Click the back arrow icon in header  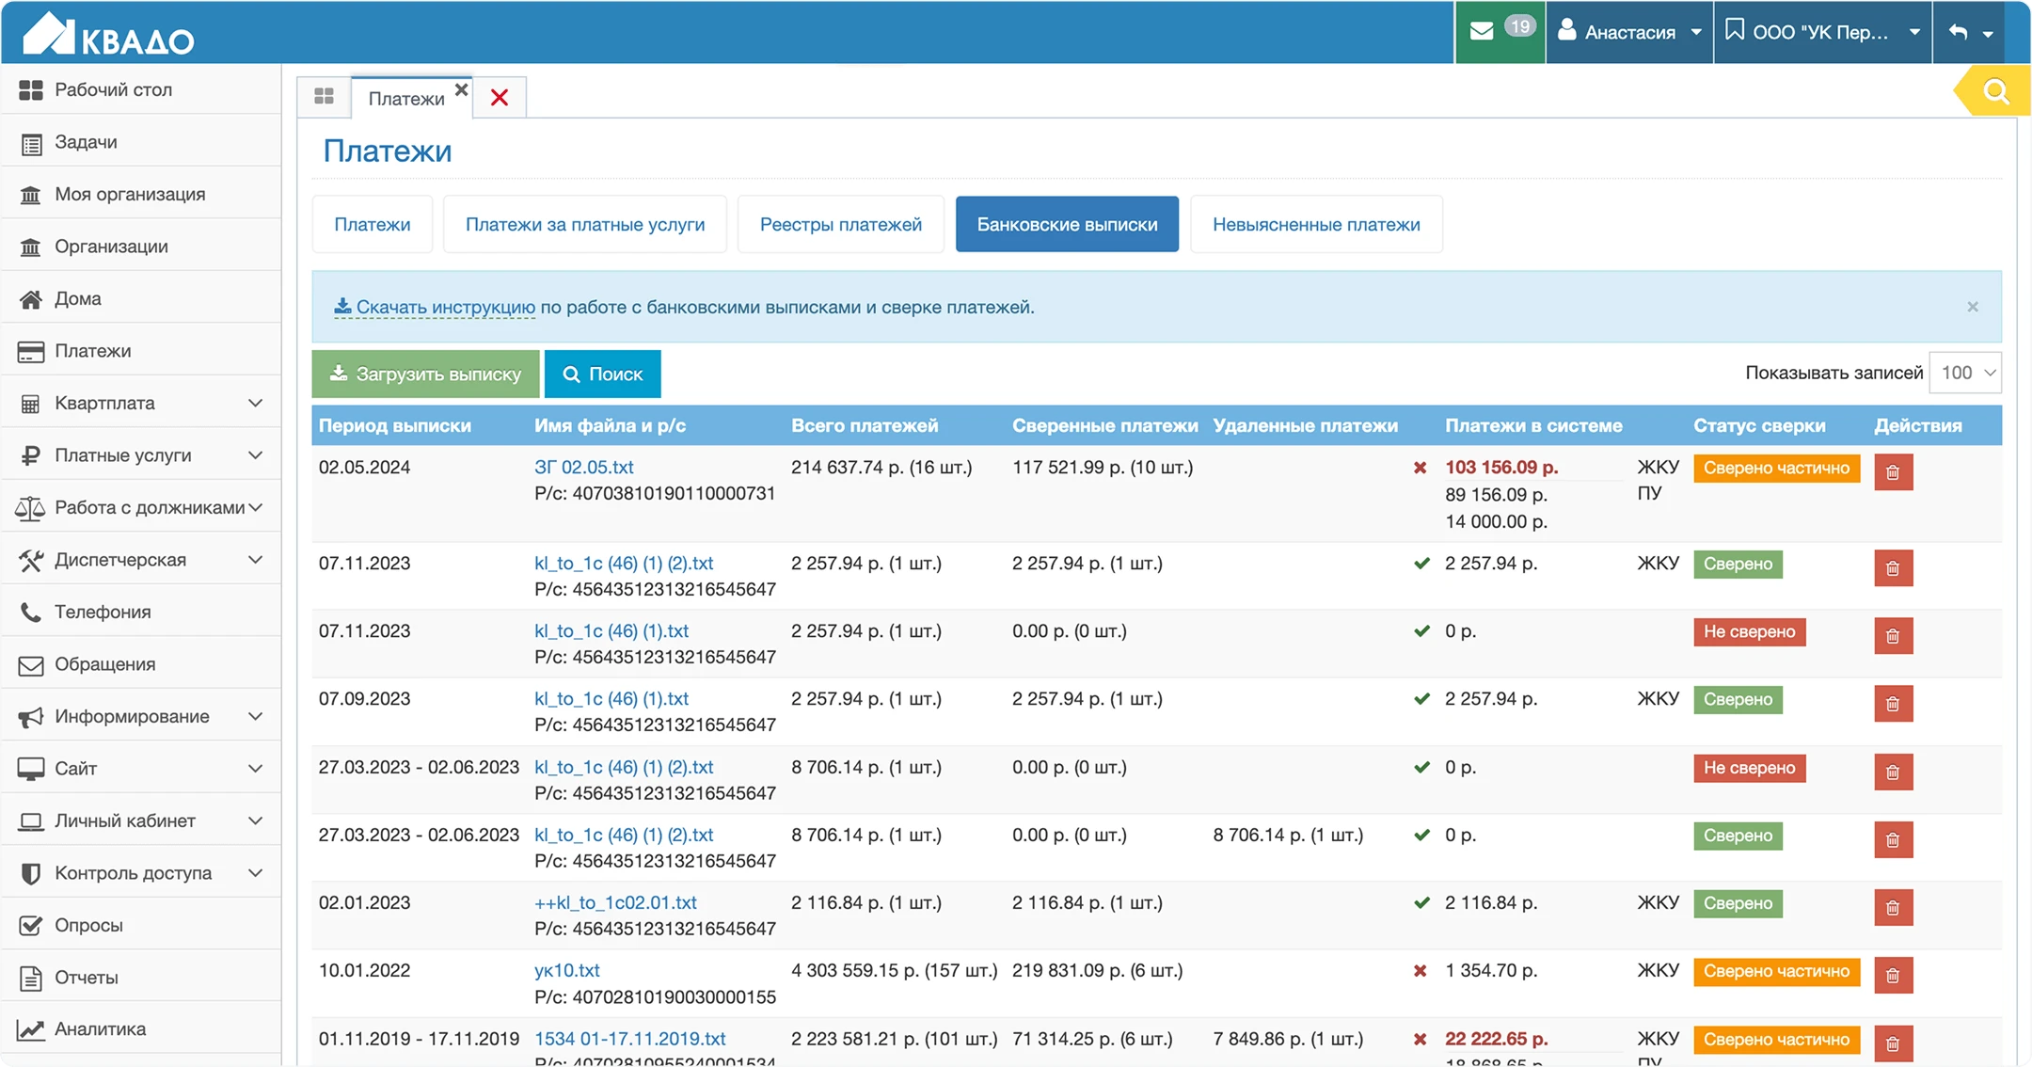coord(1959,32)
